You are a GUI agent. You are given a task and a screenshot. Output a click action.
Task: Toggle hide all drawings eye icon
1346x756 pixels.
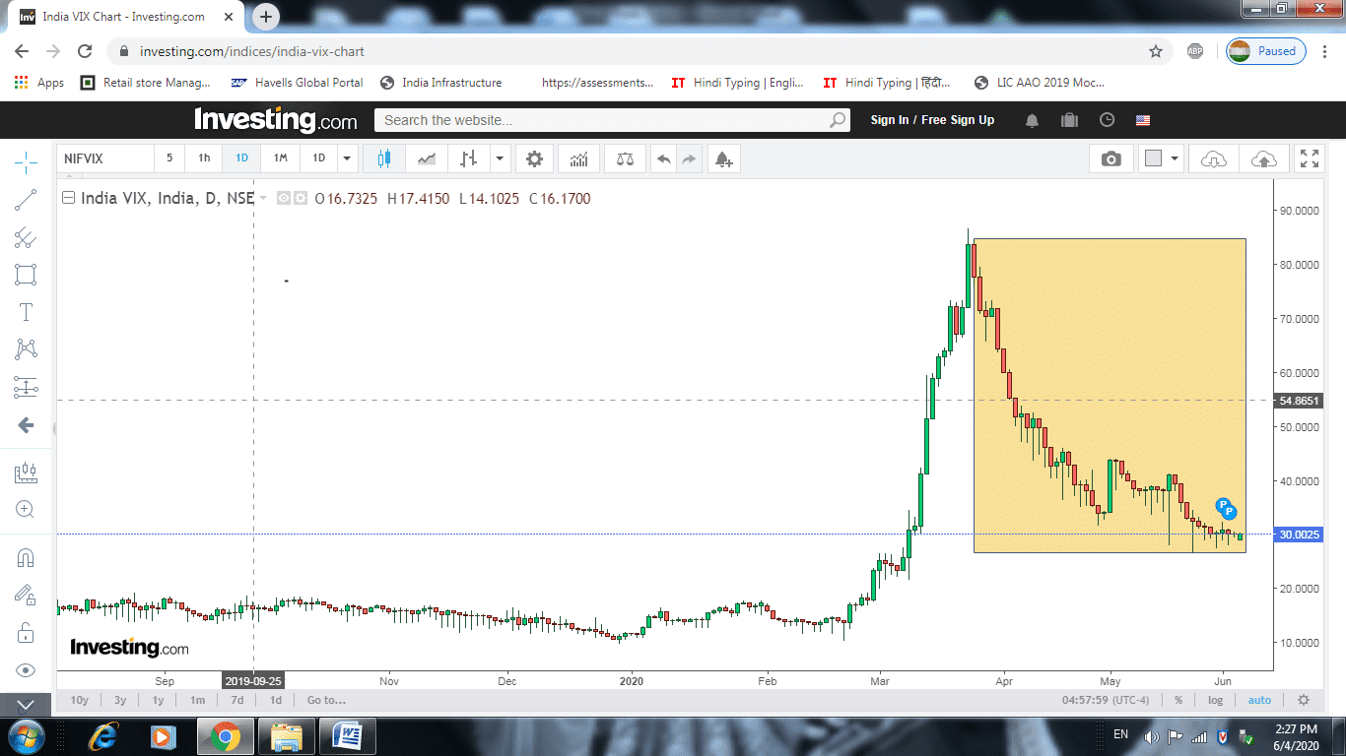(26, 670)
